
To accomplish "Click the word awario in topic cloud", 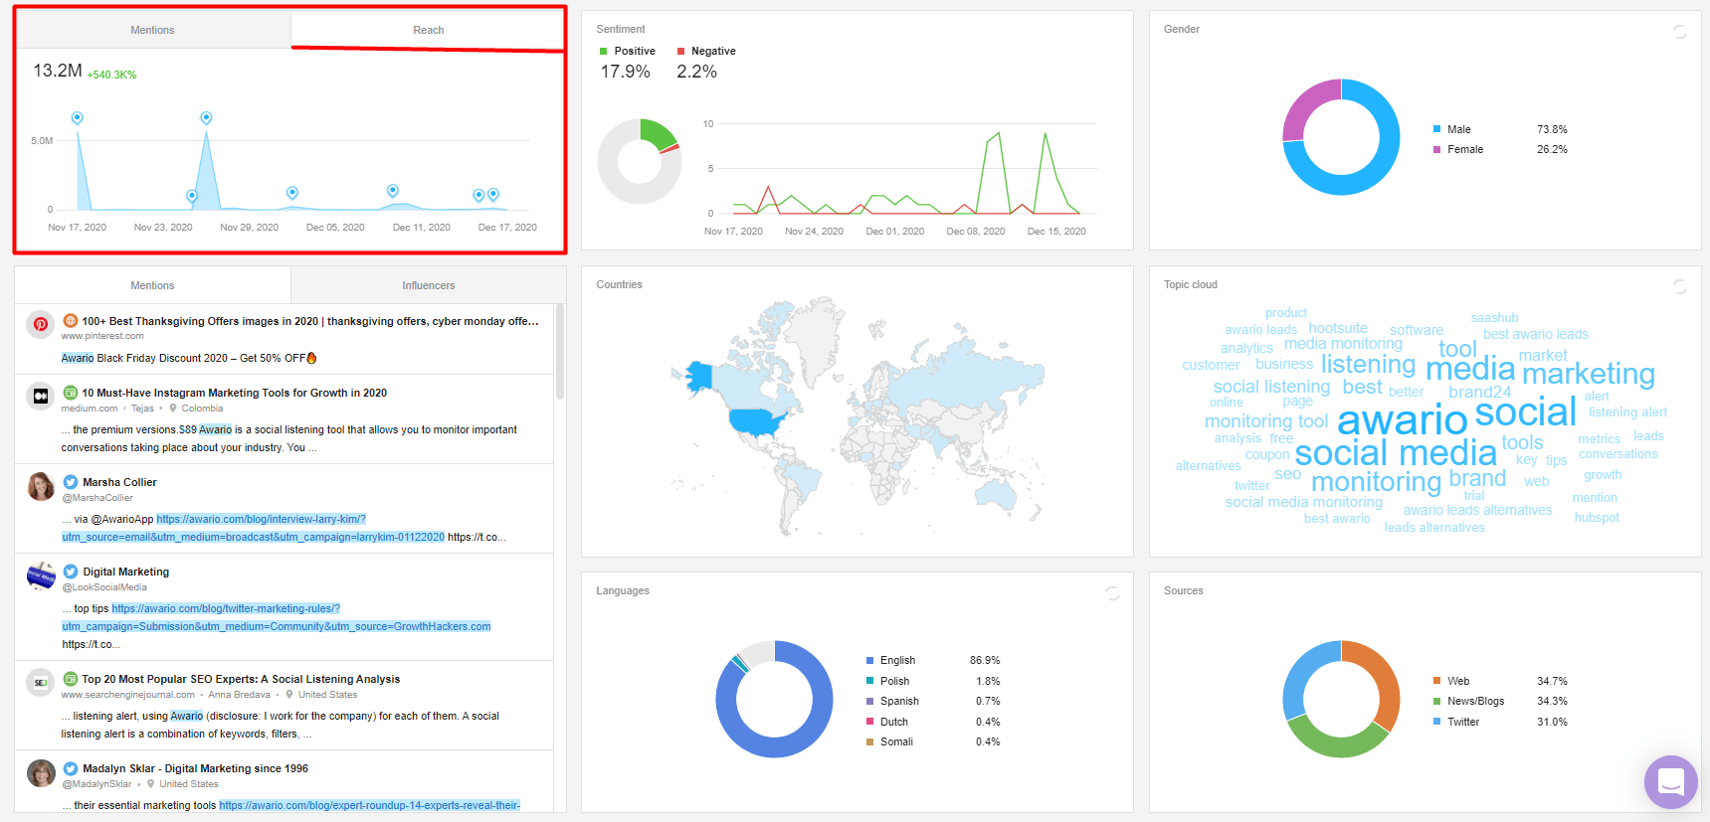I will [x=1402, y=420].
